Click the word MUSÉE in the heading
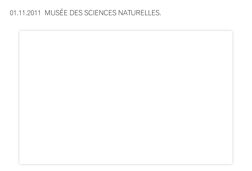The image size is (252, 171). coord(56,13)
